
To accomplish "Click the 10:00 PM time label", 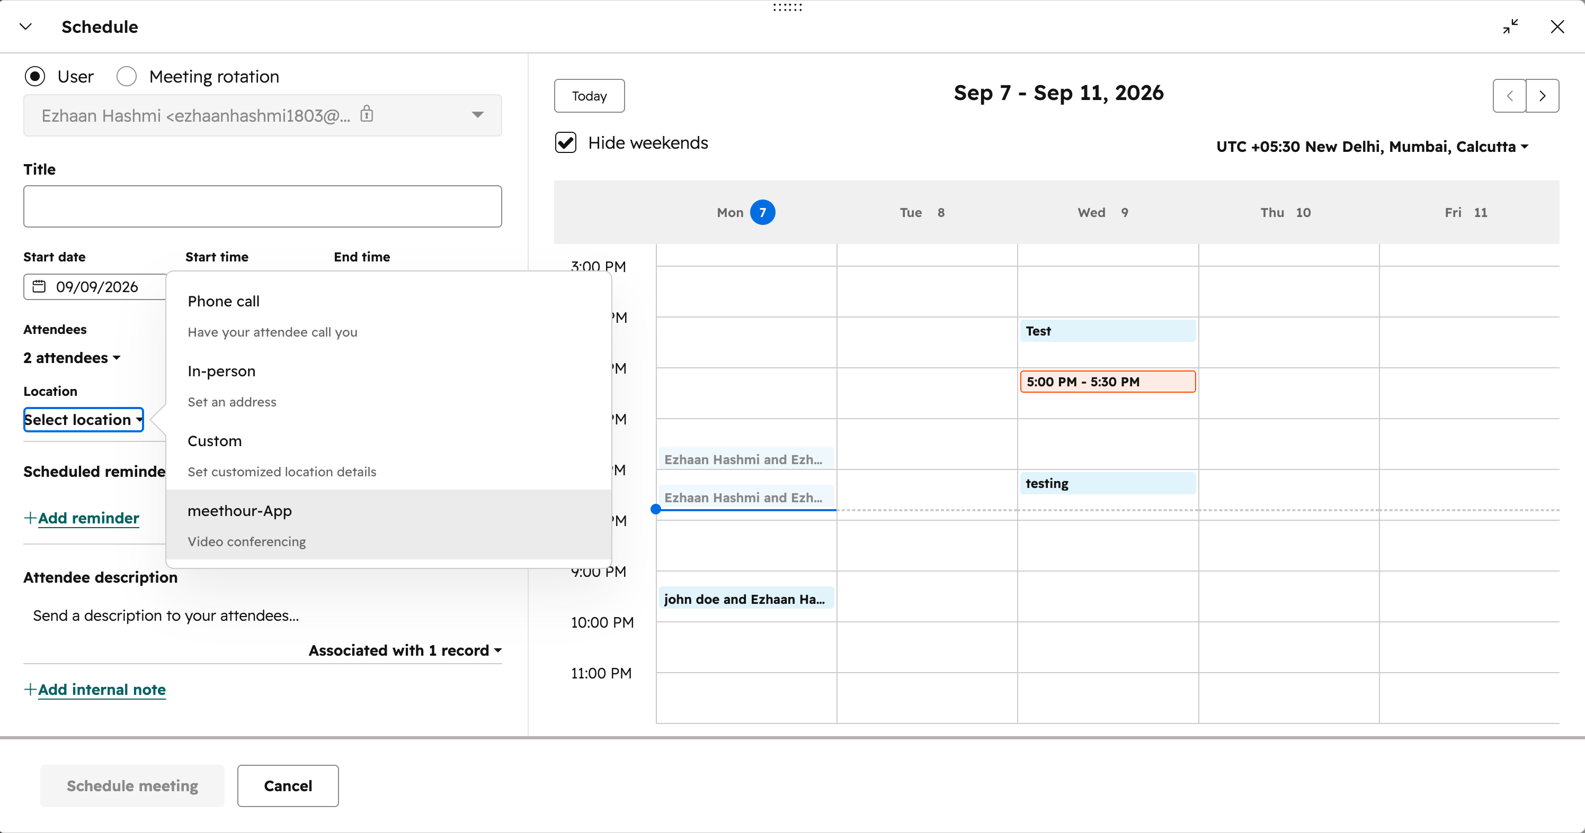I will coord(602,623).
